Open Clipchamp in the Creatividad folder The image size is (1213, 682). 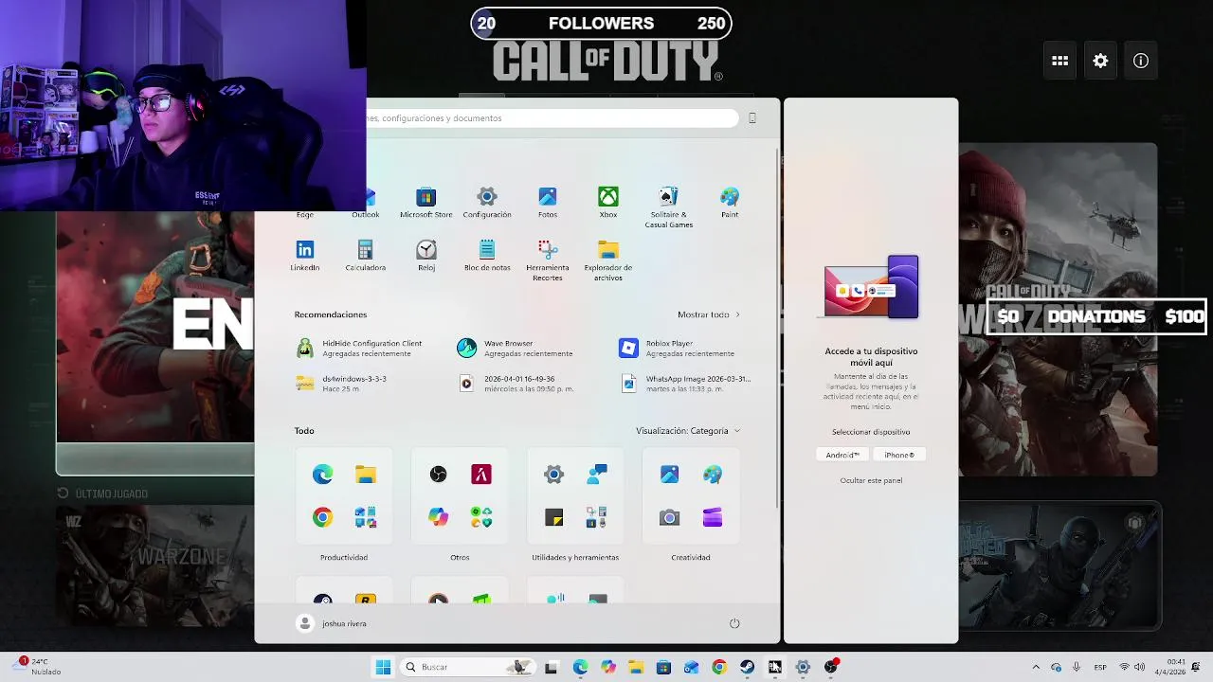click(x=713, y=517)
